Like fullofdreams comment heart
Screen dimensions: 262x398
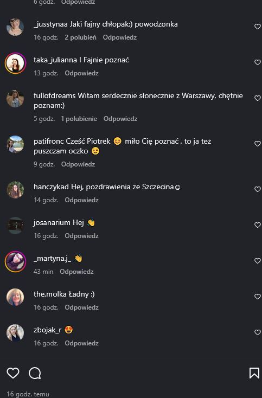tap(258, 98)
